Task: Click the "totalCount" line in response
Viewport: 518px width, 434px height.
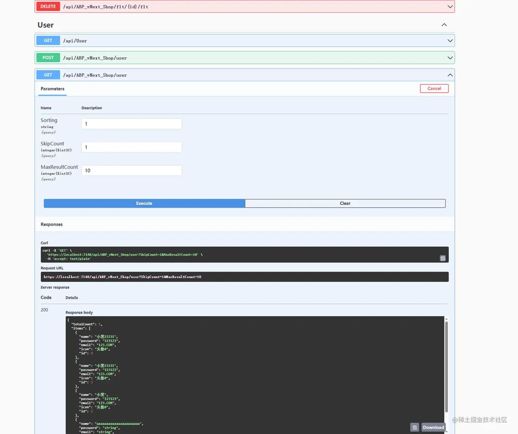Action: click(x=87, y=324)
